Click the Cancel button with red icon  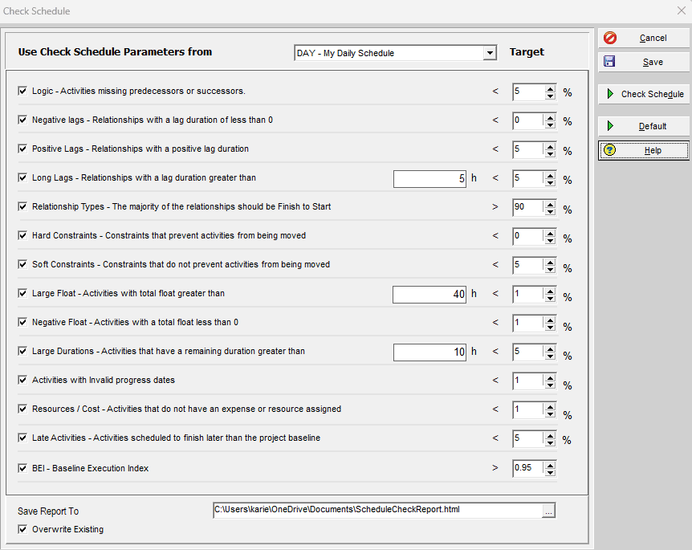[643, 38]
